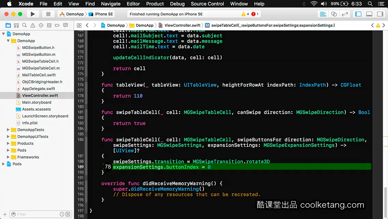Screen dimensions: 388x219
Task: Open the Debug navigator icon
Action: (49, 25)
